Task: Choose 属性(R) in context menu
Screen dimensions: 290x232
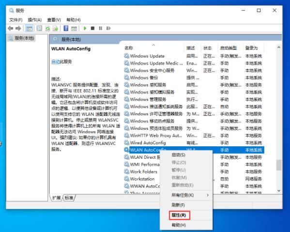Action: point(179,215)
